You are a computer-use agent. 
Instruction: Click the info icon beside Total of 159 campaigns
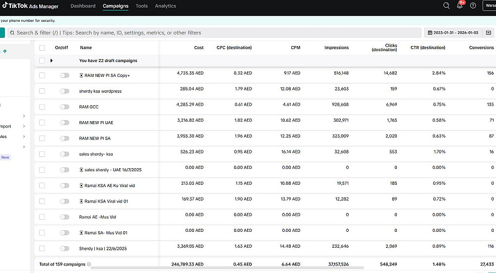pyautogui.click(x=89, y=265)
